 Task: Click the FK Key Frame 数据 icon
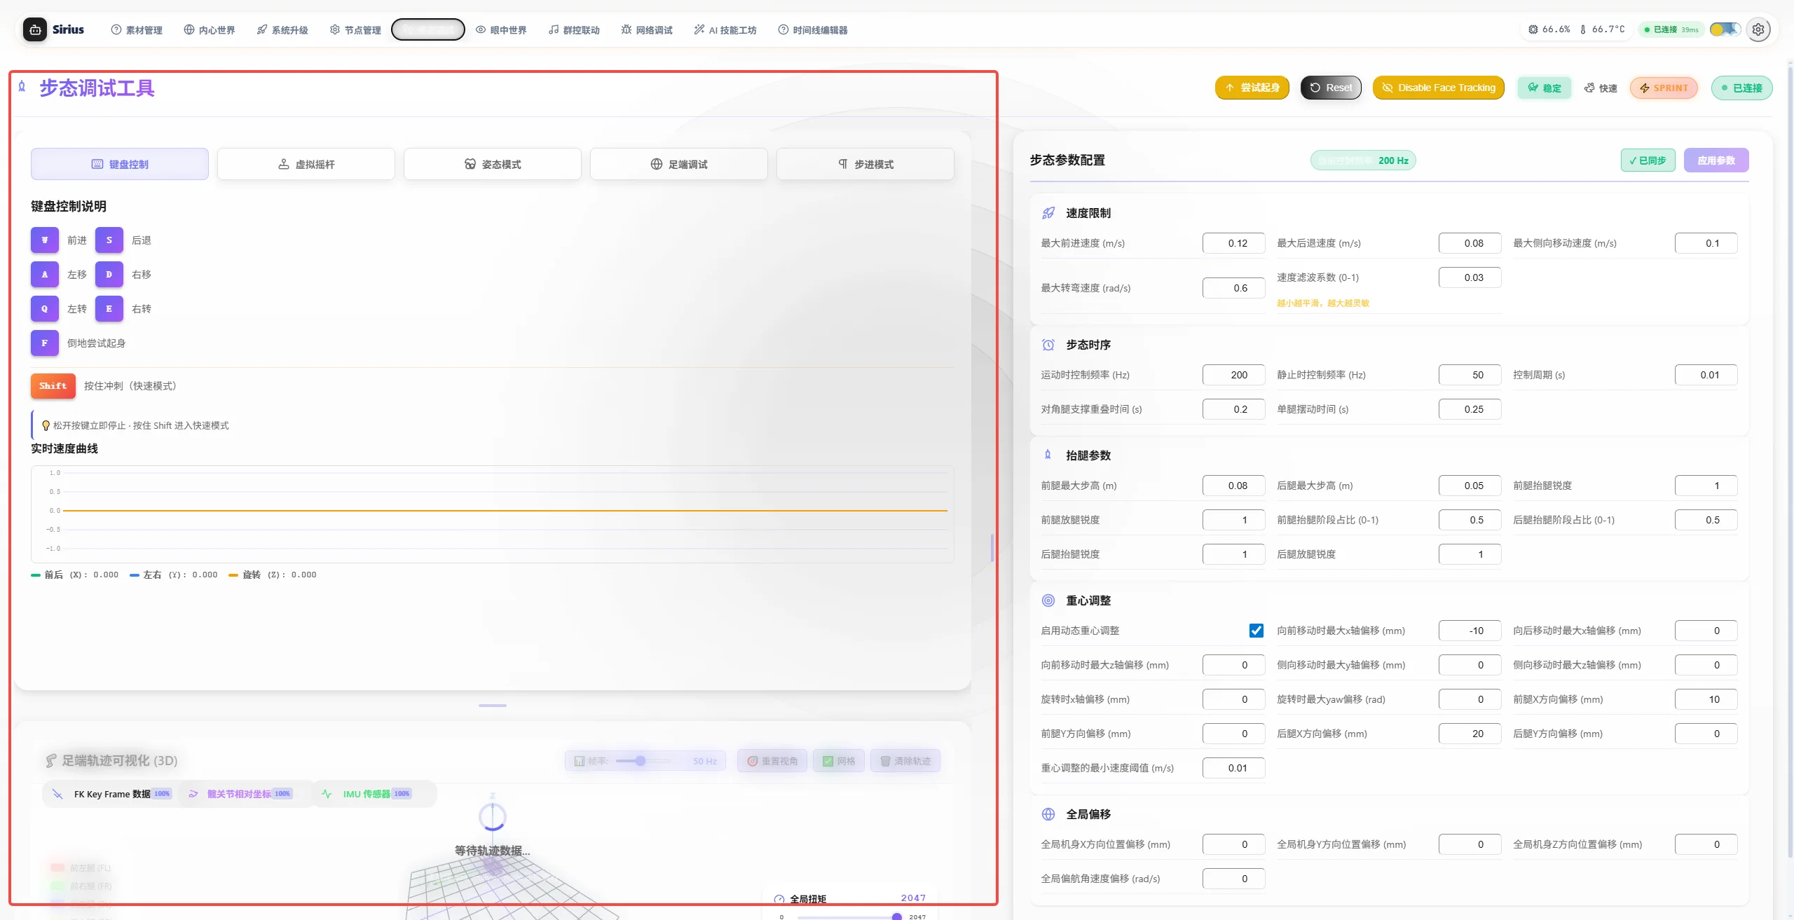(x=58, y=794)
